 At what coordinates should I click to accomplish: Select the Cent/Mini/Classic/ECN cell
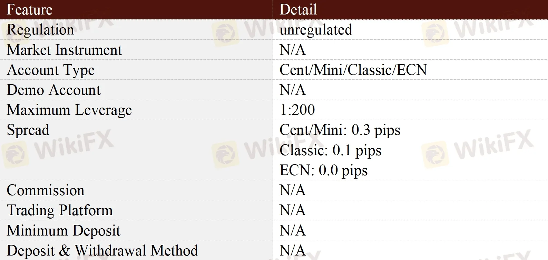(353, 70)
